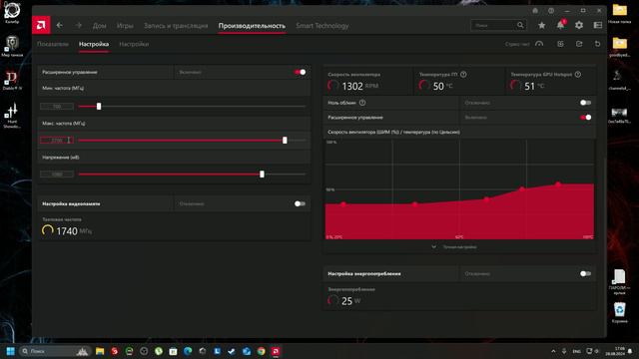Screen dimensions: 639x359
Task: Click the load profile icon
Action: point(561,44)
